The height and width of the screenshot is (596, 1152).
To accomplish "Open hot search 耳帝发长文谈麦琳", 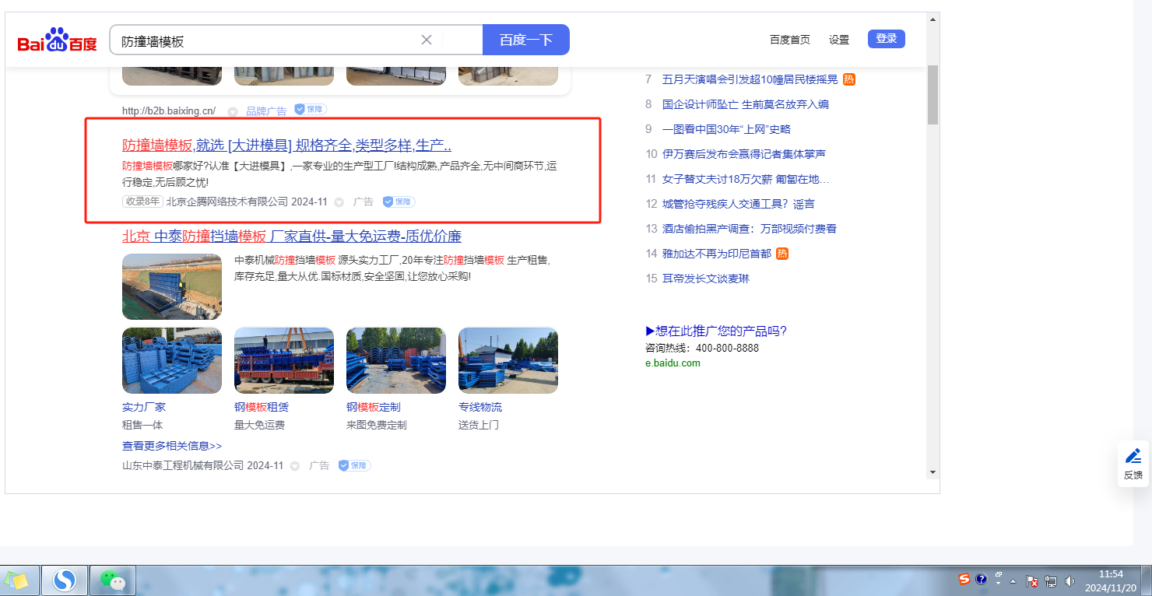I will (x=706, y=279).
